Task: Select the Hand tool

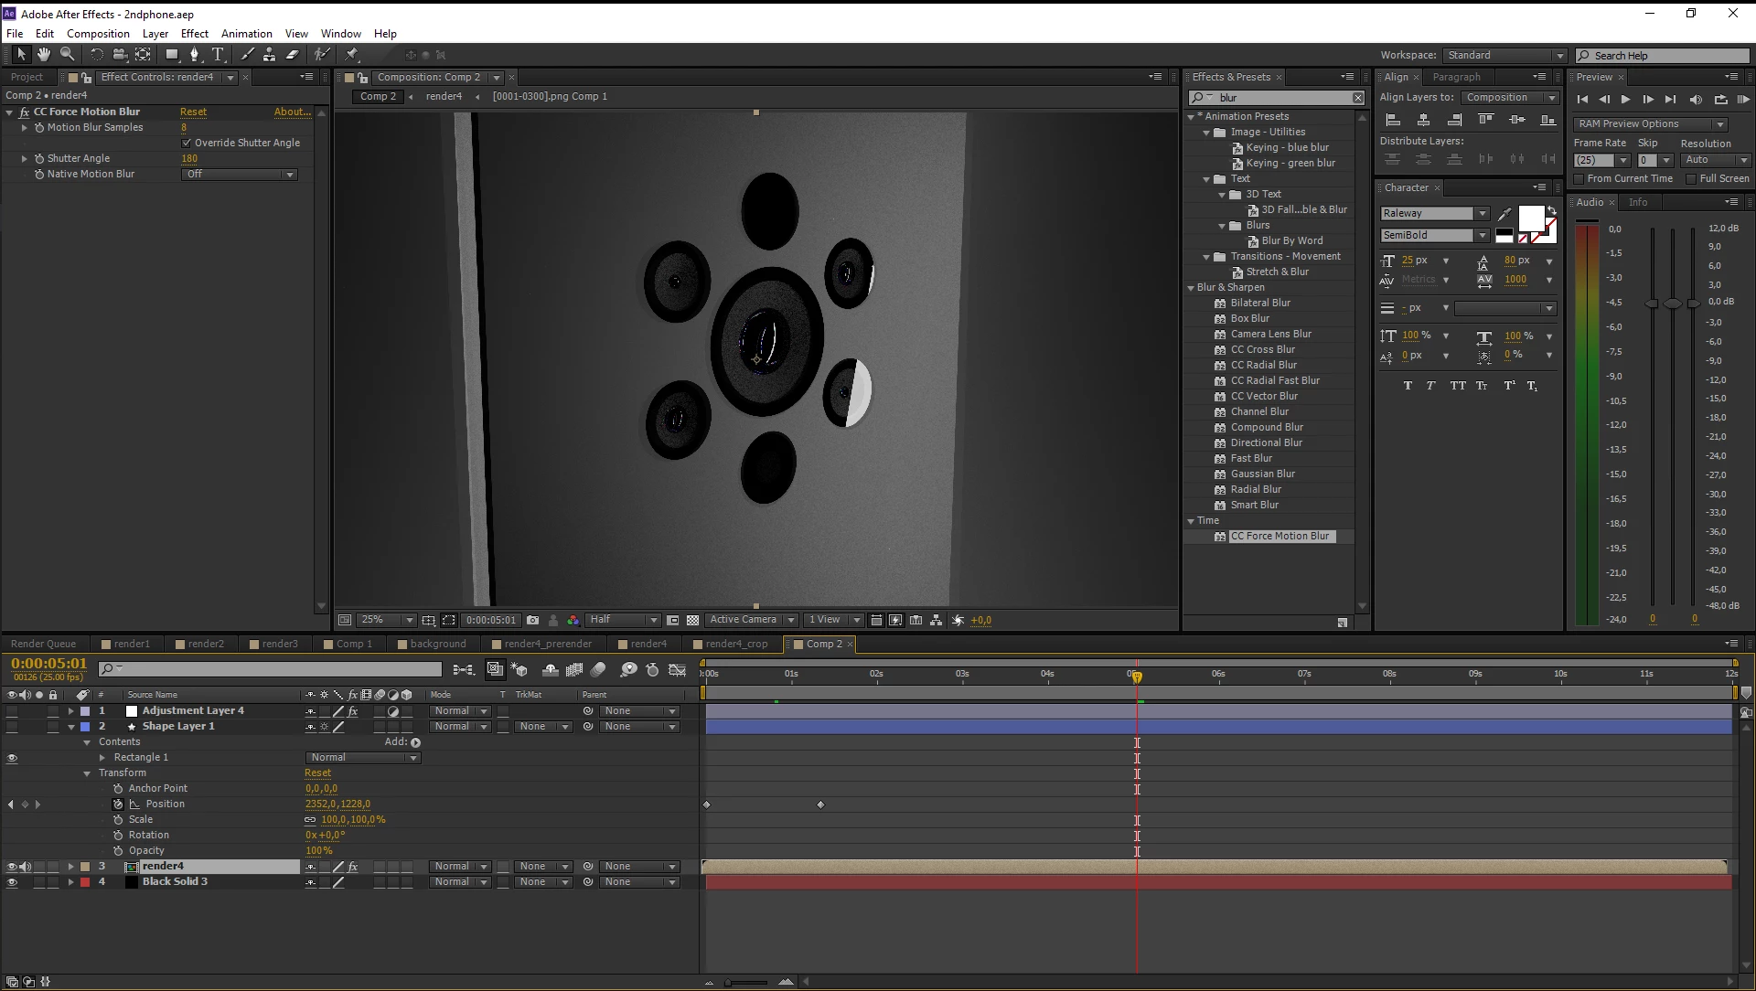Action: click(43, 55)
